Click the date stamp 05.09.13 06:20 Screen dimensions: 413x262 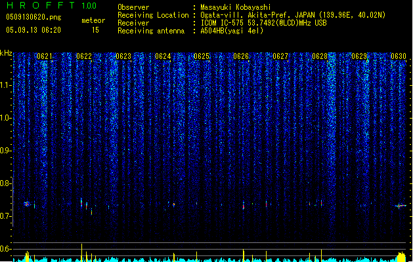33,30
